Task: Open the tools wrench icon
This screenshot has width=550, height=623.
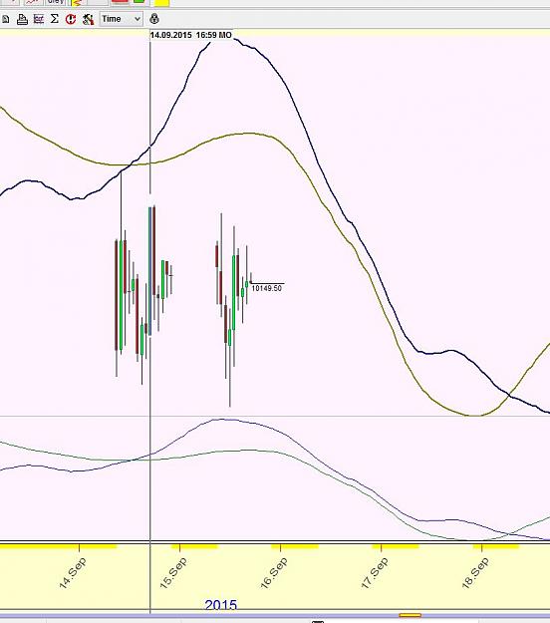Action: tap(88, 19)
